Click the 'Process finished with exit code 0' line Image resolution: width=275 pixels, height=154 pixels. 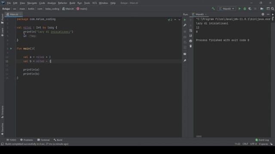pos(223,40)
